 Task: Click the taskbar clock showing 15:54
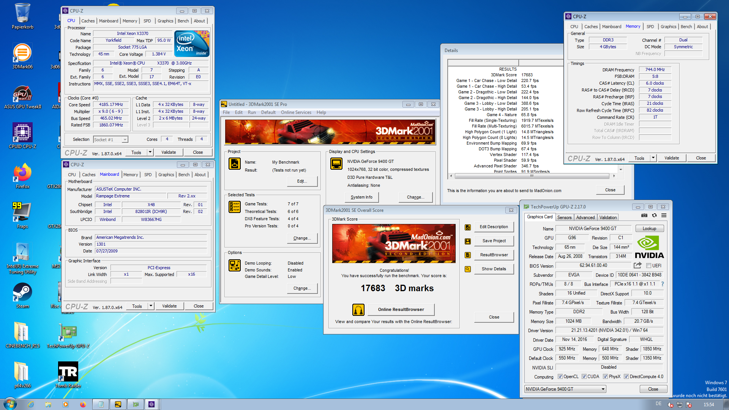click(708, 404)
